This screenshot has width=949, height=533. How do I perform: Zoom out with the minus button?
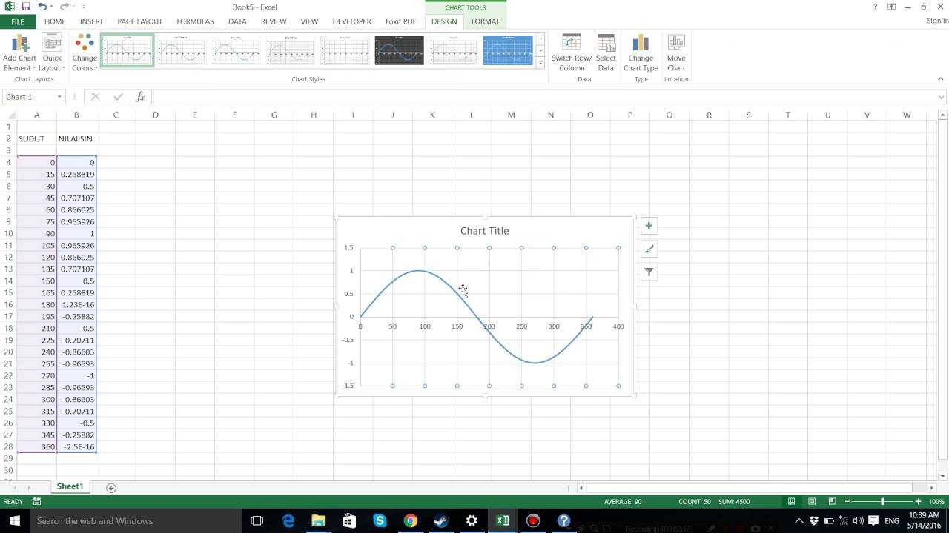[x=847, y=501]
